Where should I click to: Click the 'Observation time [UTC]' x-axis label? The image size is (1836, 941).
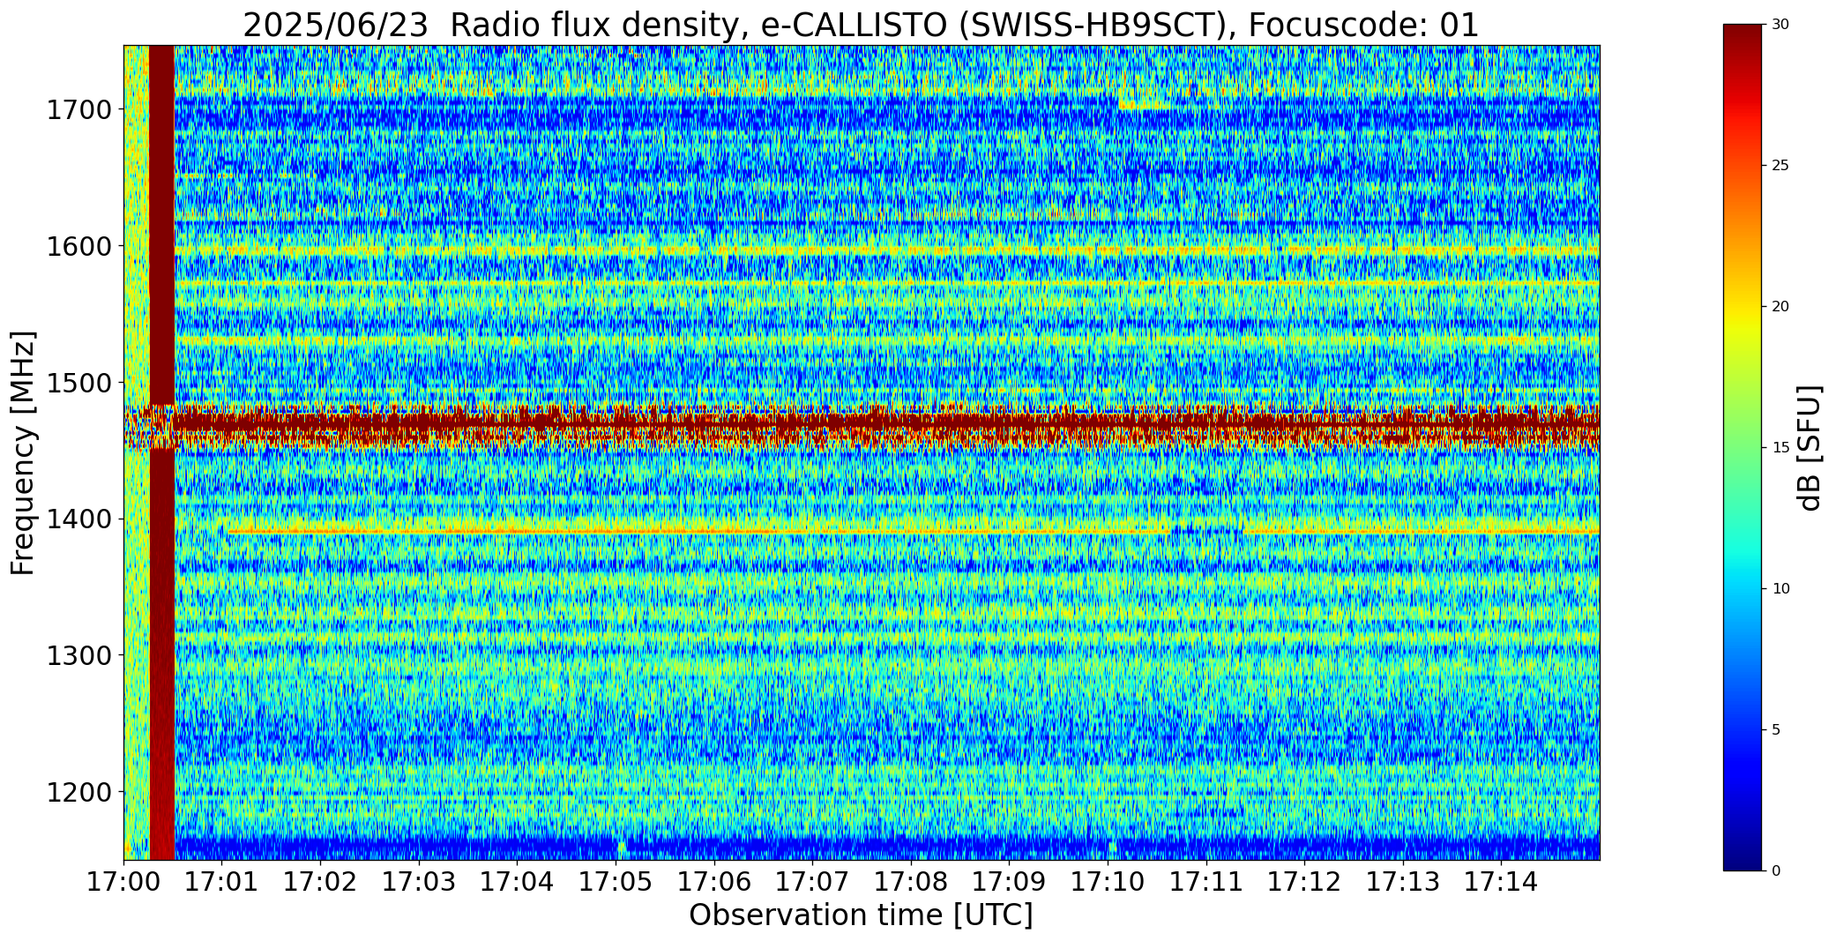(x=861, y=915)
